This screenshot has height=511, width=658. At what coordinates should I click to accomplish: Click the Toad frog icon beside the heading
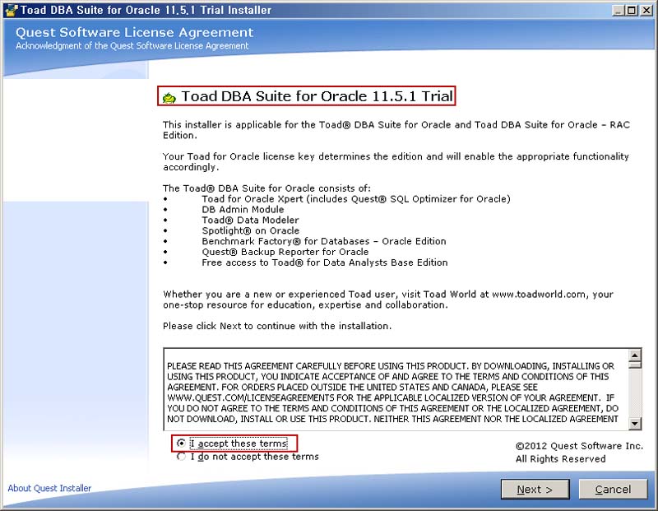pos(169,98)
